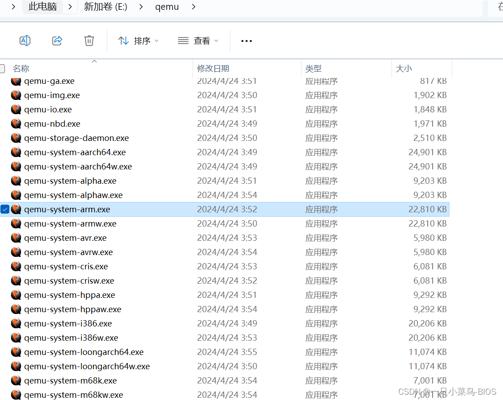
Task: Click the qemu-system-loongarch64w.exe file icon
Action: 16,366
